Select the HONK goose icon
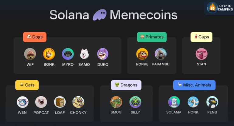234x126 pixels. tap(193, 102)
